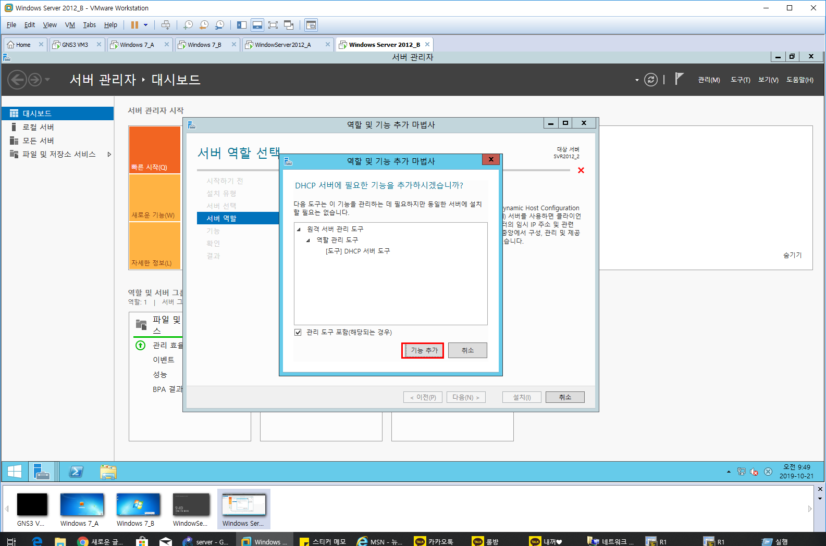
Task: Toggle the library sidebar view icon
Action: pos(242,25)
